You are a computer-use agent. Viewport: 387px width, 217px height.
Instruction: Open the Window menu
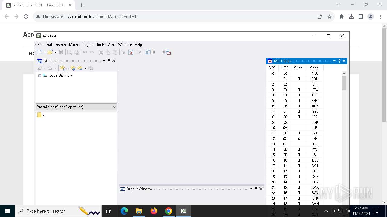[125, 44]
